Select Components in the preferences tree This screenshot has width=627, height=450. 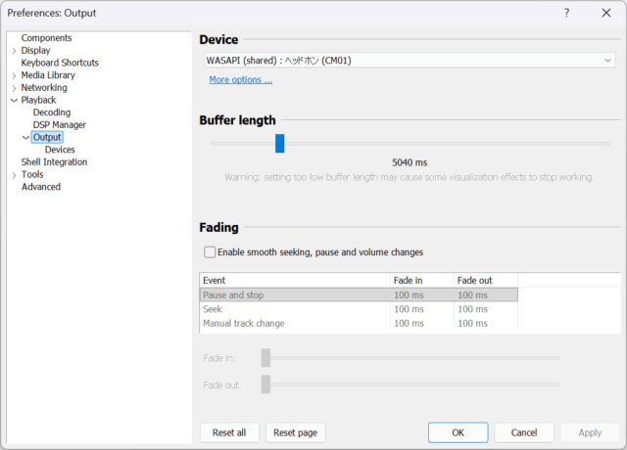[x=46, y=38]
